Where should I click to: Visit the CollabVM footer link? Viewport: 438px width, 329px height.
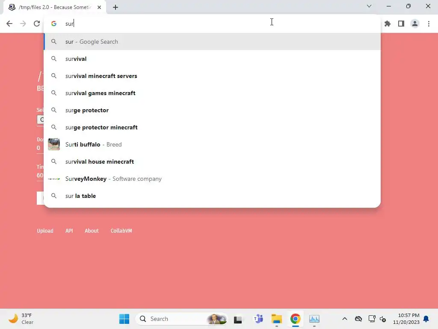121,231
